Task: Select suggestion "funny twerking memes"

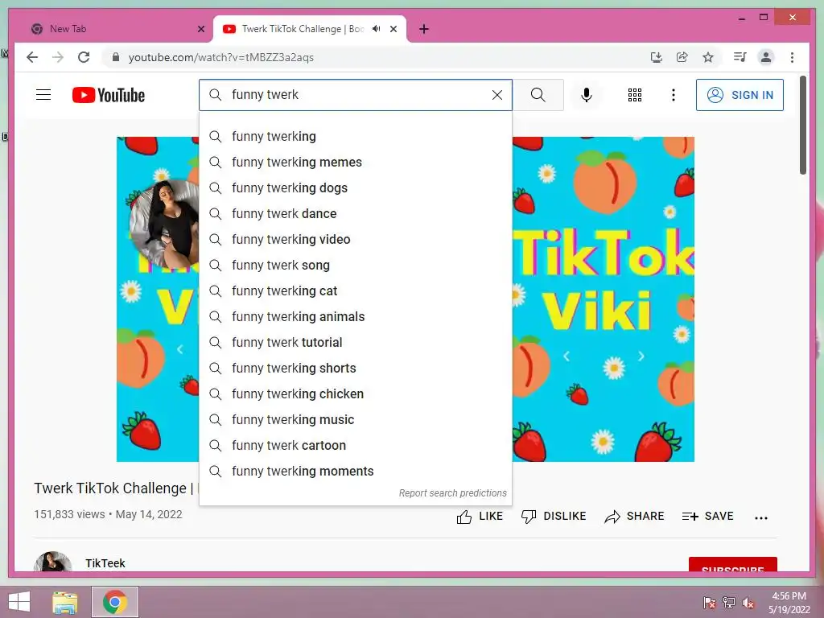Action: point(356,163)
